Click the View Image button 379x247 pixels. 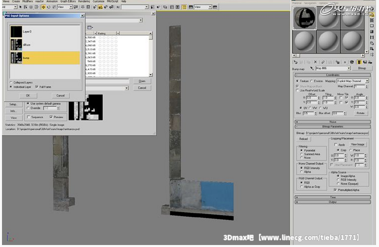pos(357,144)
